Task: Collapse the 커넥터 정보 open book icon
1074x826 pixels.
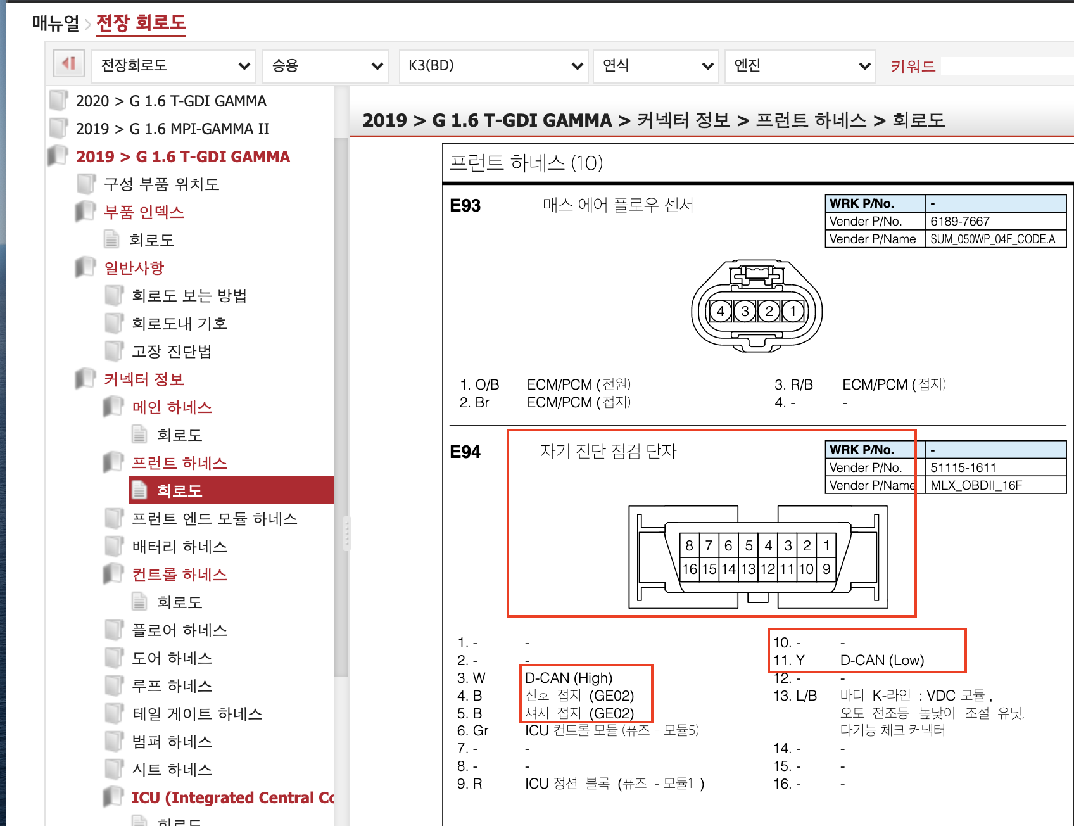Action: coord(86,379)
